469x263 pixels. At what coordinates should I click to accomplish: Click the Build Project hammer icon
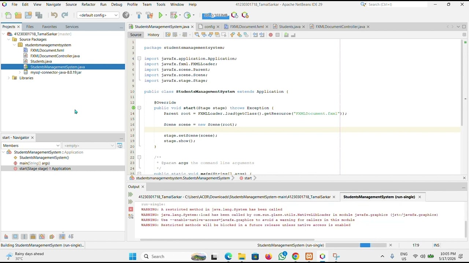(139, 15)
